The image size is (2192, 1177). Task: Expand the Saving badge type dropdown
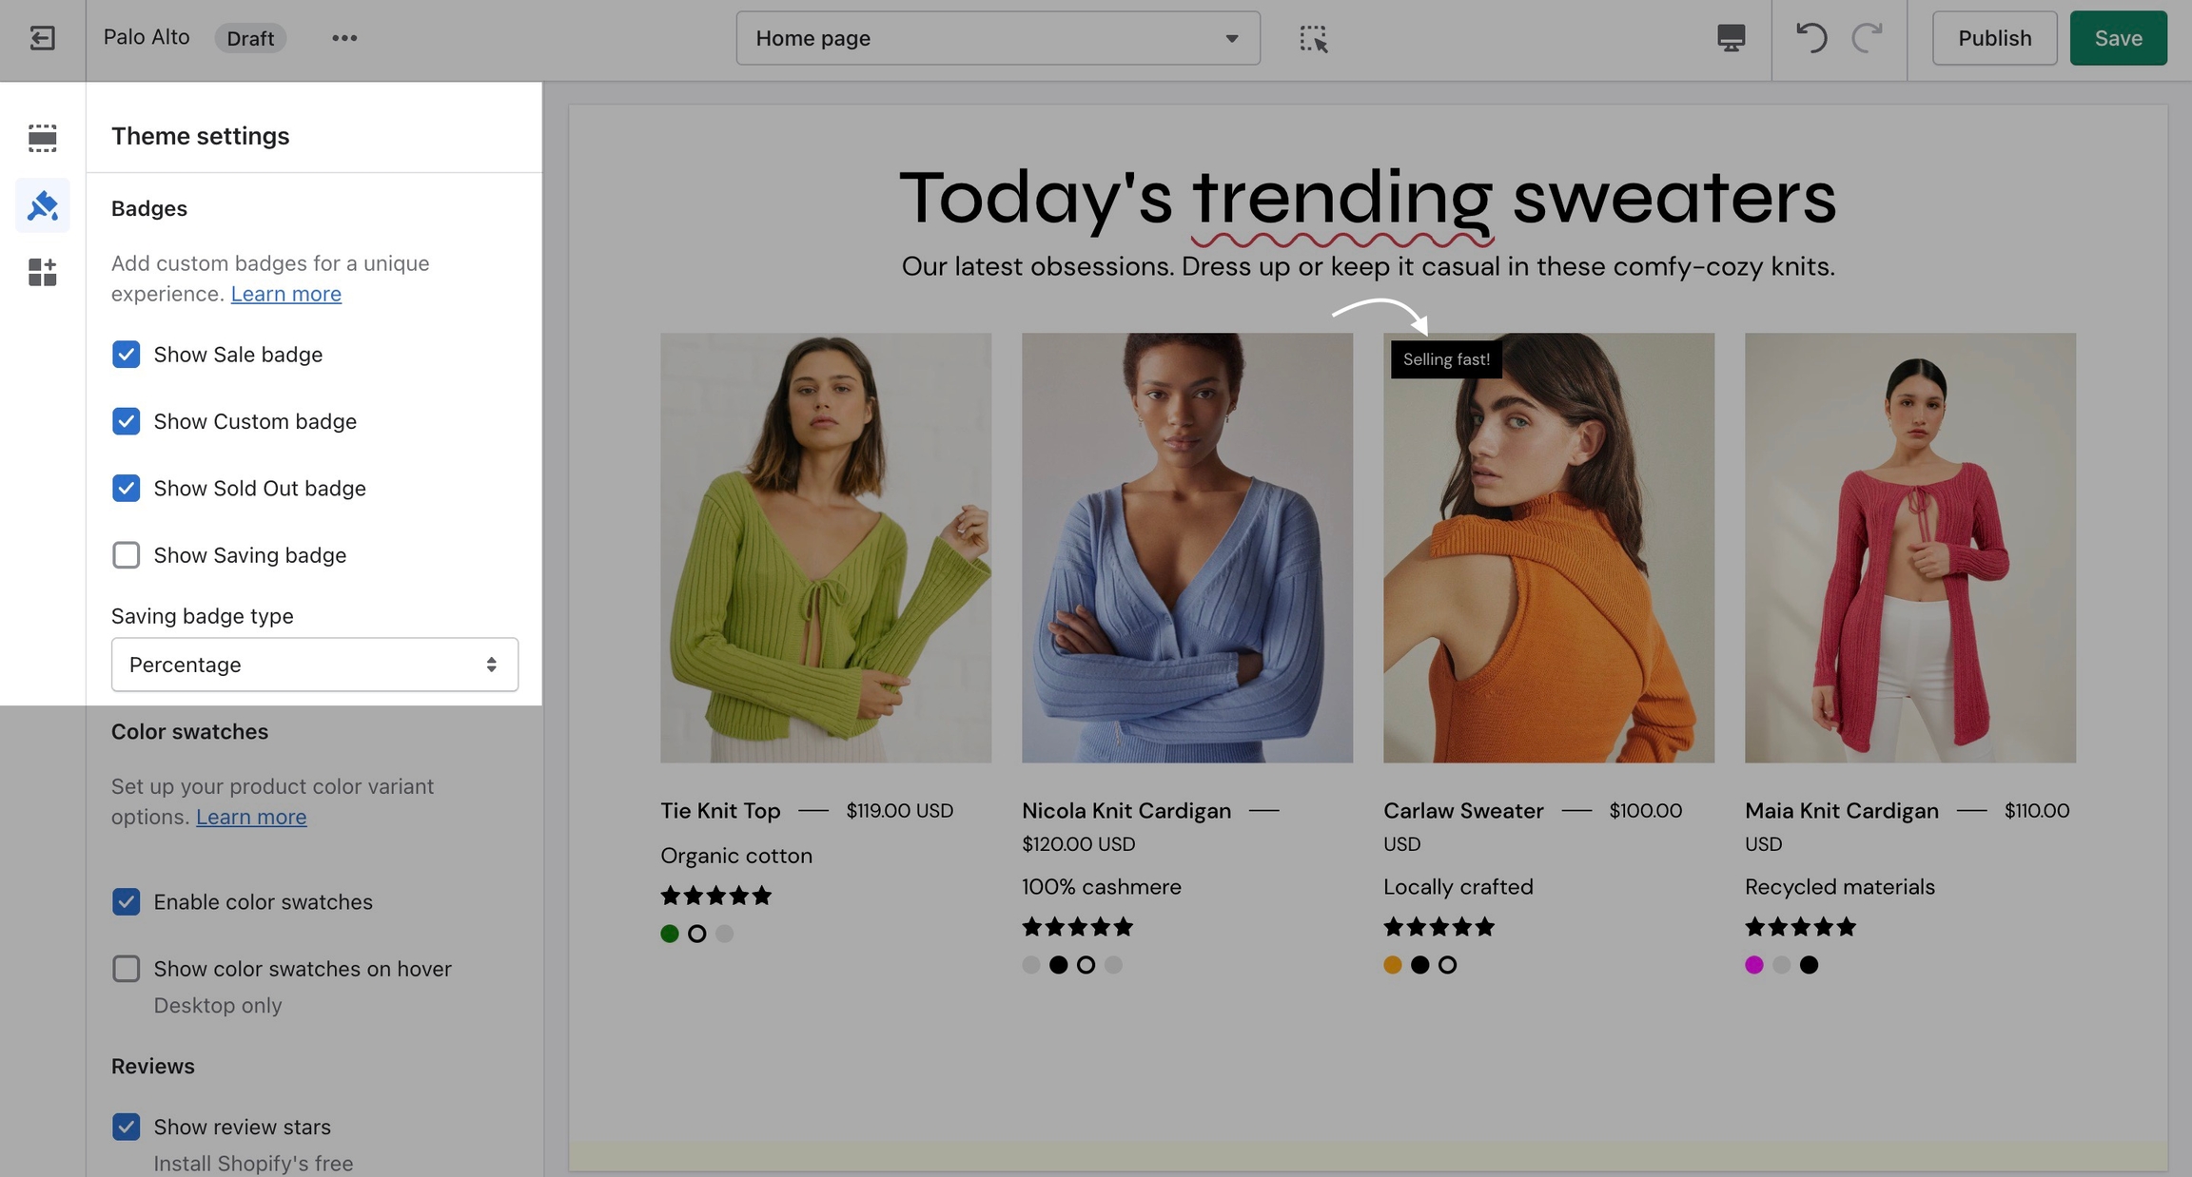click(x=314, y=665)
